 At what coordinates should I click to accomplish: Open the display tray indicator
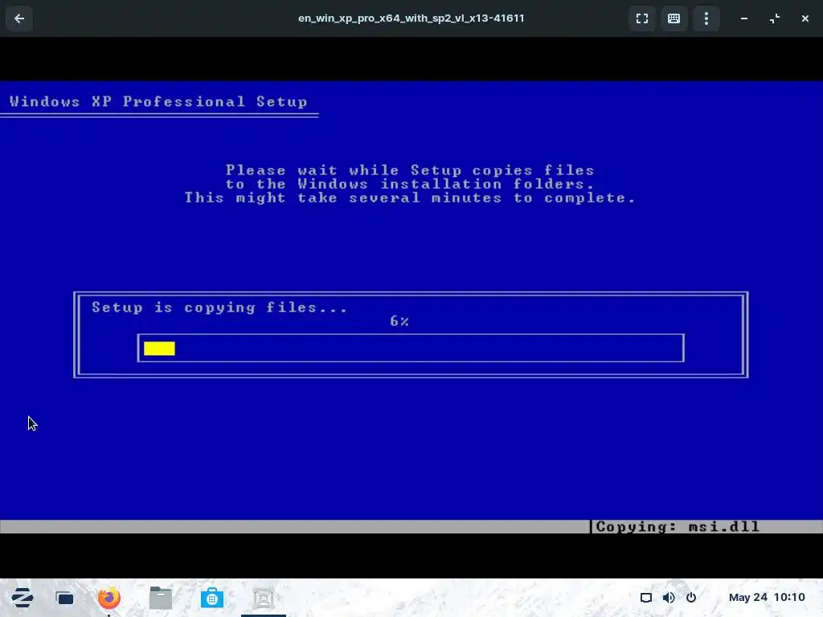coord(645,598)
